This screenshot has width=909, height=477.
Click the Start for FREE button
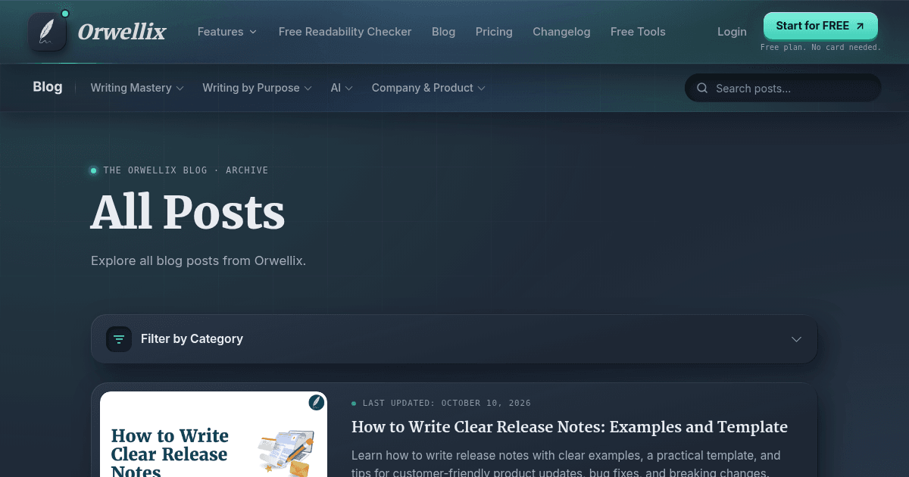point(820,26)
